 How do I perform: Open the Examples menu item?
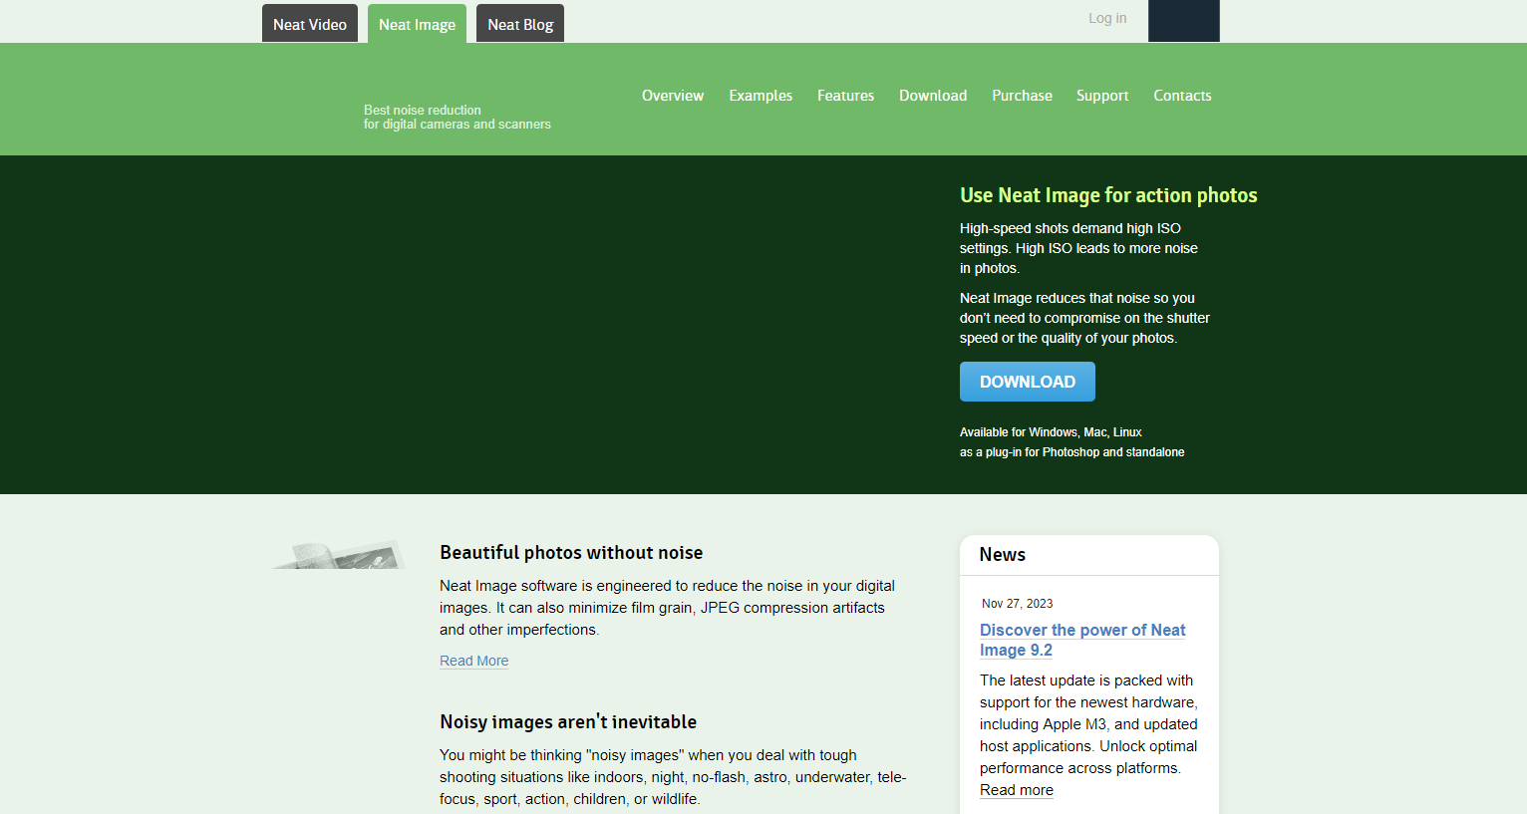760,96
